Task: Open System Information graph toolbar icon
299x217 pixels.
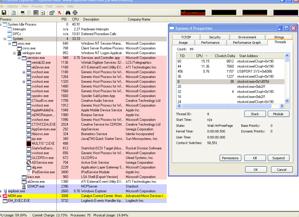Action: [23, 13]
